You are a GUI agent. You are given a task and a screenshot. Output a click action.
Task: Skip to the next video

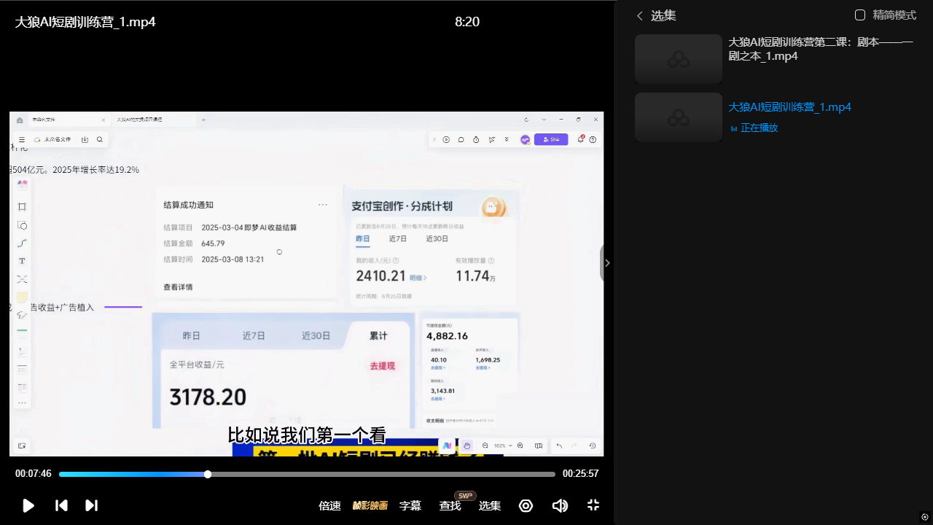click(x=91, y=505)
